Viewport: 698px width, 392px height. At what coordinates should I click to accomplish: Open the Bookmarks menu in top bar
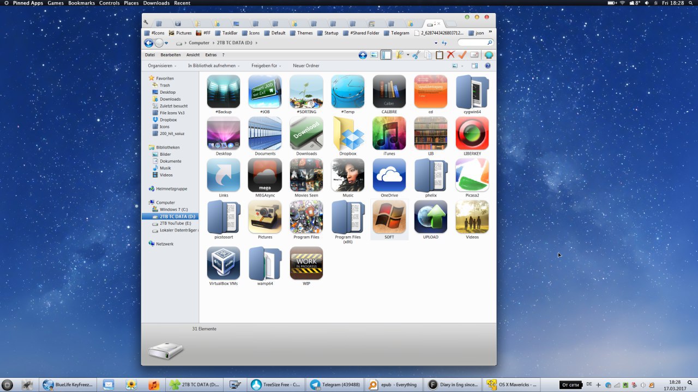[x=81, y=3]
